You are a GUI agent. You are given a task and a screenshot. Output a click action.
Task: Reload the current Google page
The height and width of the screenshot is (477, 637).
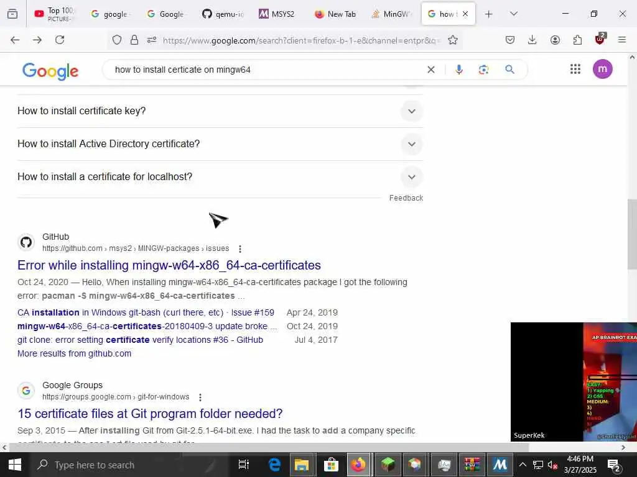point(60,40)
